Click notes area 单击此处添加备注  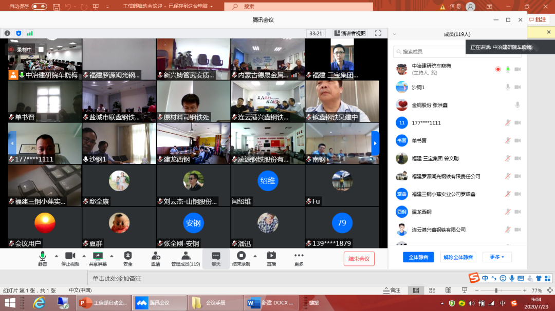click(x=117, y=279)
